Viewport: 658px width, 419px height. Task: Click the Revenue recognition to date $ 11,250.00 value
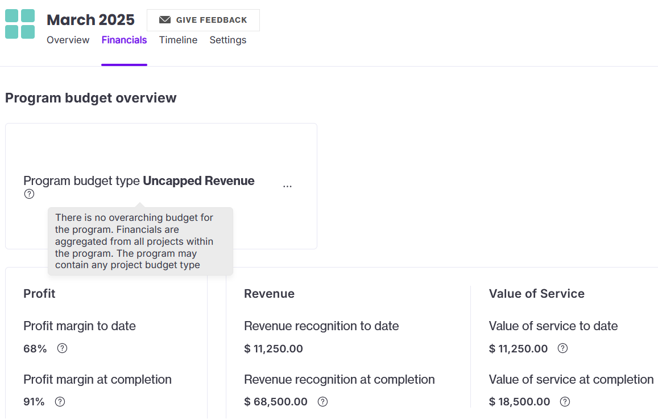(x=274, y=349)
